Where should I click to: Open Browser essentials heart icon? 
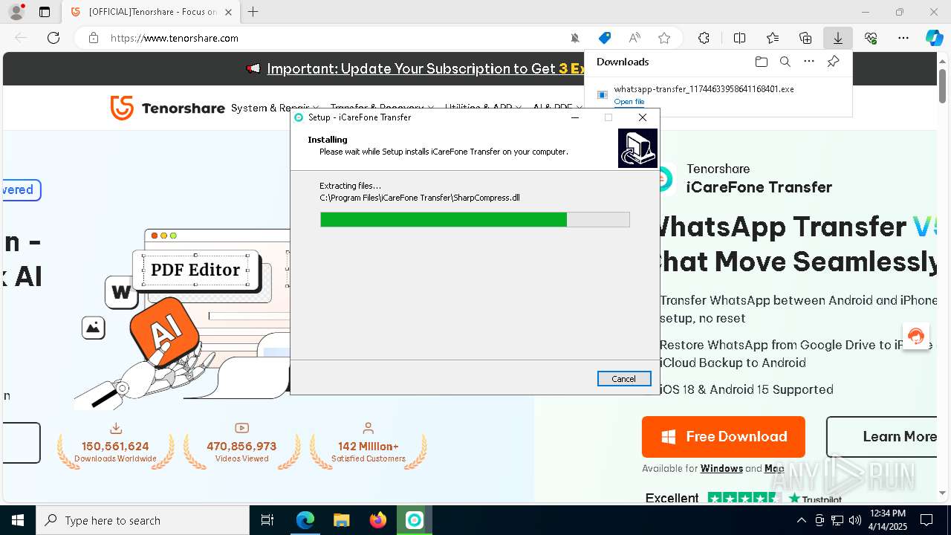[x=871, y=38]
